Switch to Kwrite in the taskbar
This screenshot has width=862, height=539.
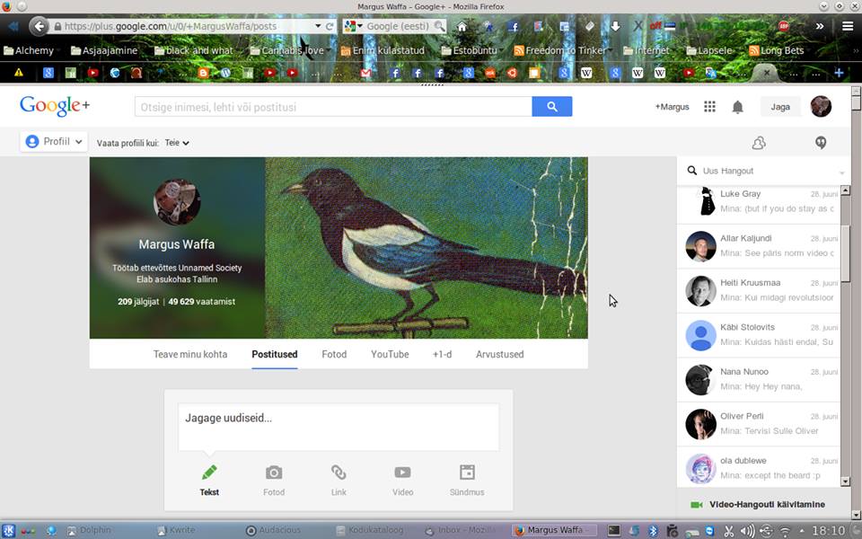[176, 530]
